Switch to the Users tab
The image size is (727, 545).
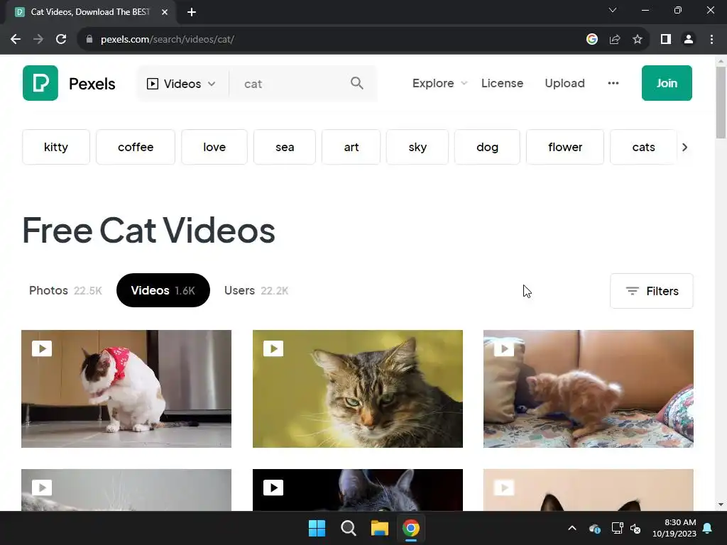click(256, 290)
